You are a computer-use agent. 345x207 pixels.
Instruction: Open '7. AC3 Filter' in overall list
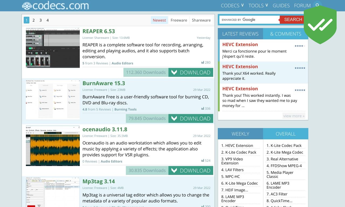(x=277, y=194)
